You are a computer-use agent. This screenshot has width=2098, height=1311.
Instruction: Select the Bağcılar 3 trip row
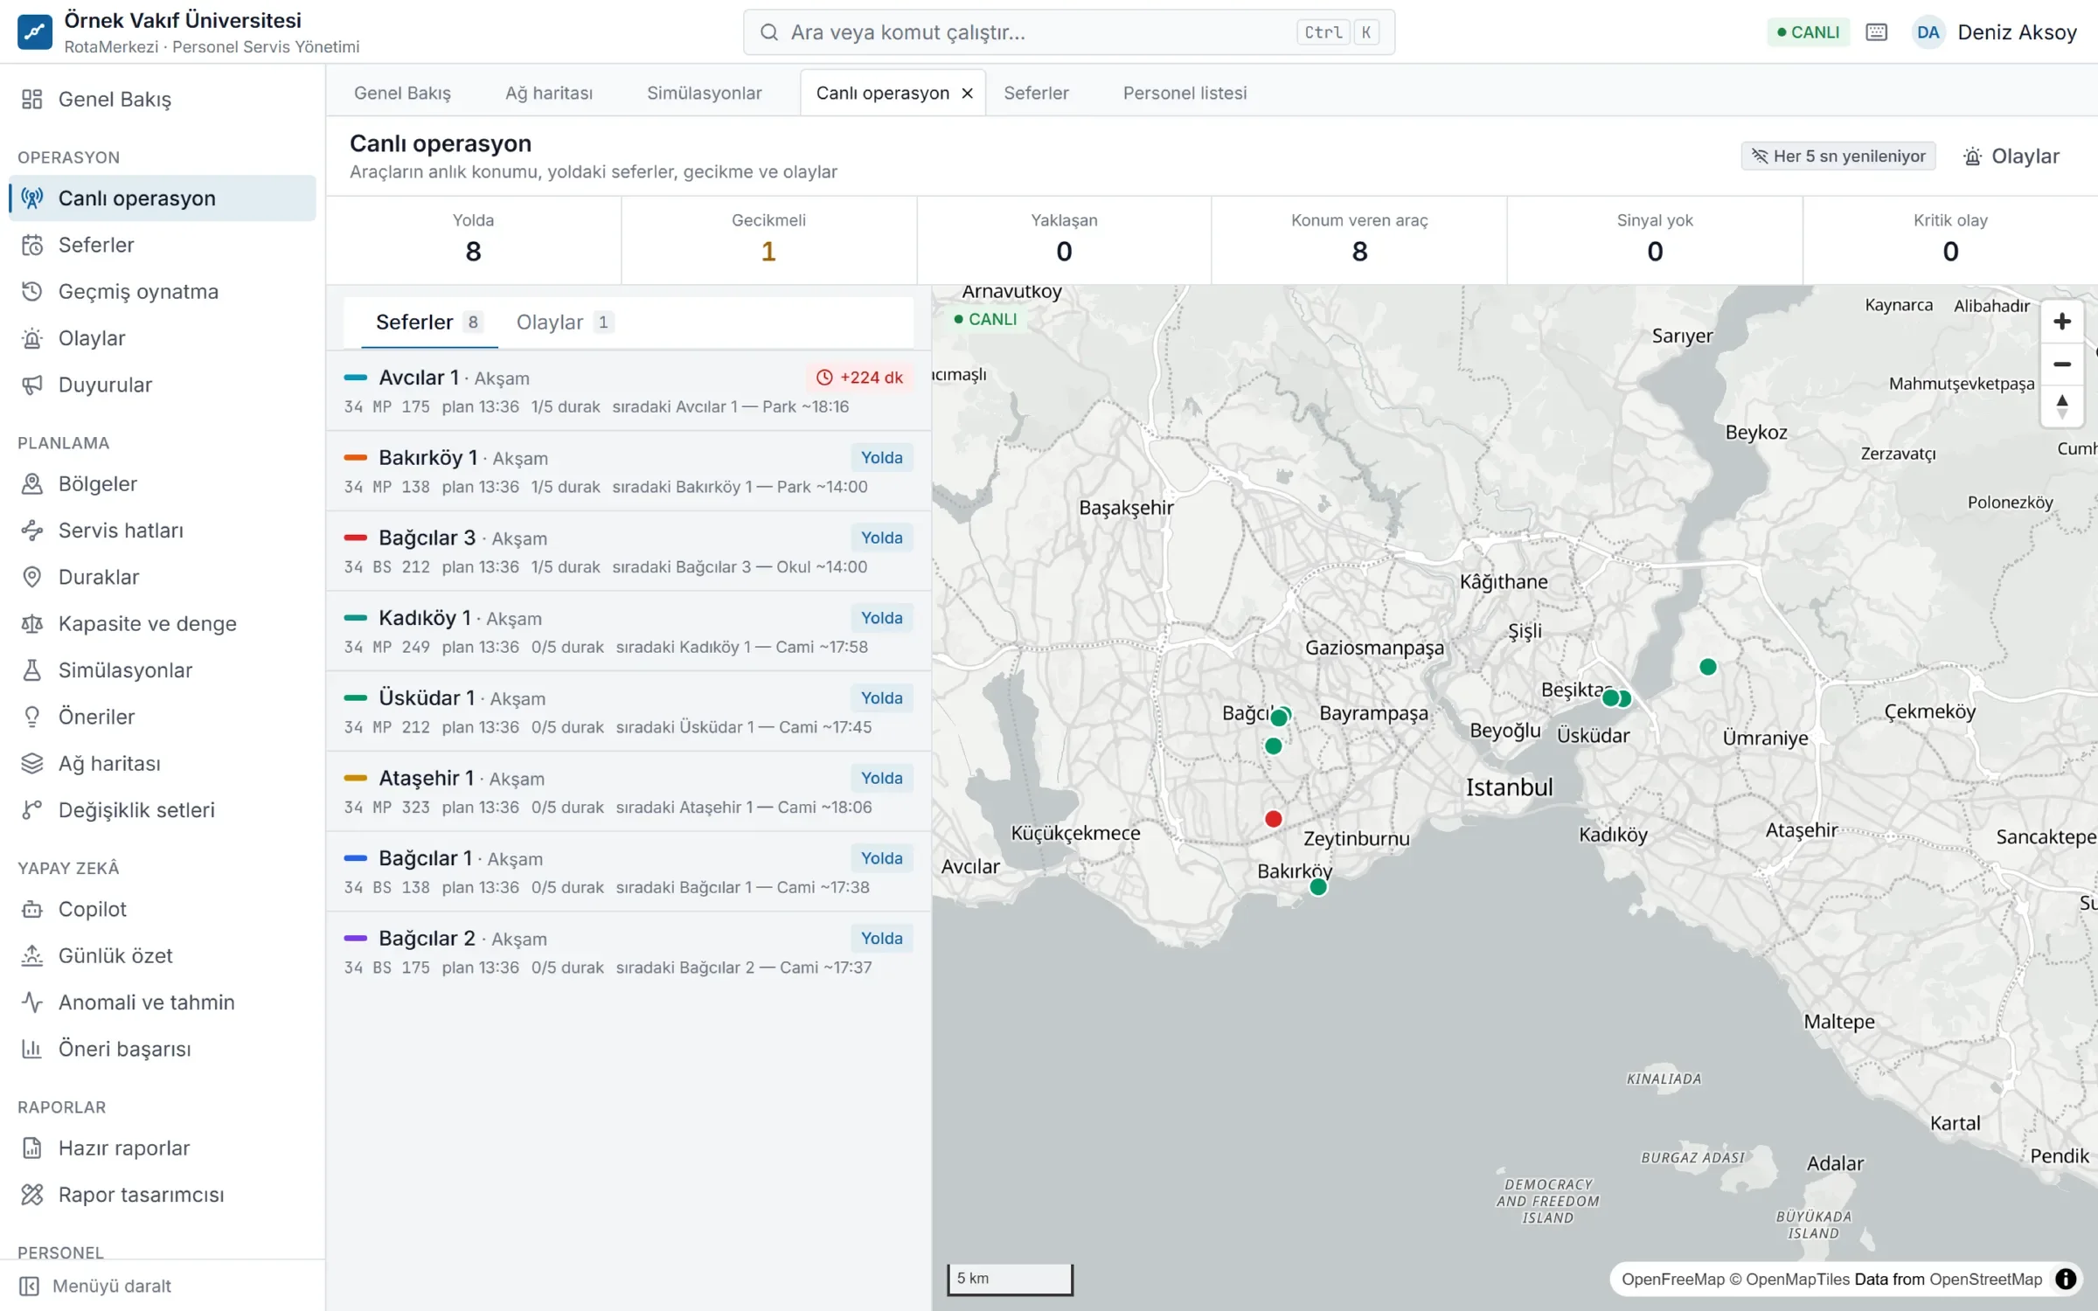pyautogui.click(x=629, y=551)
